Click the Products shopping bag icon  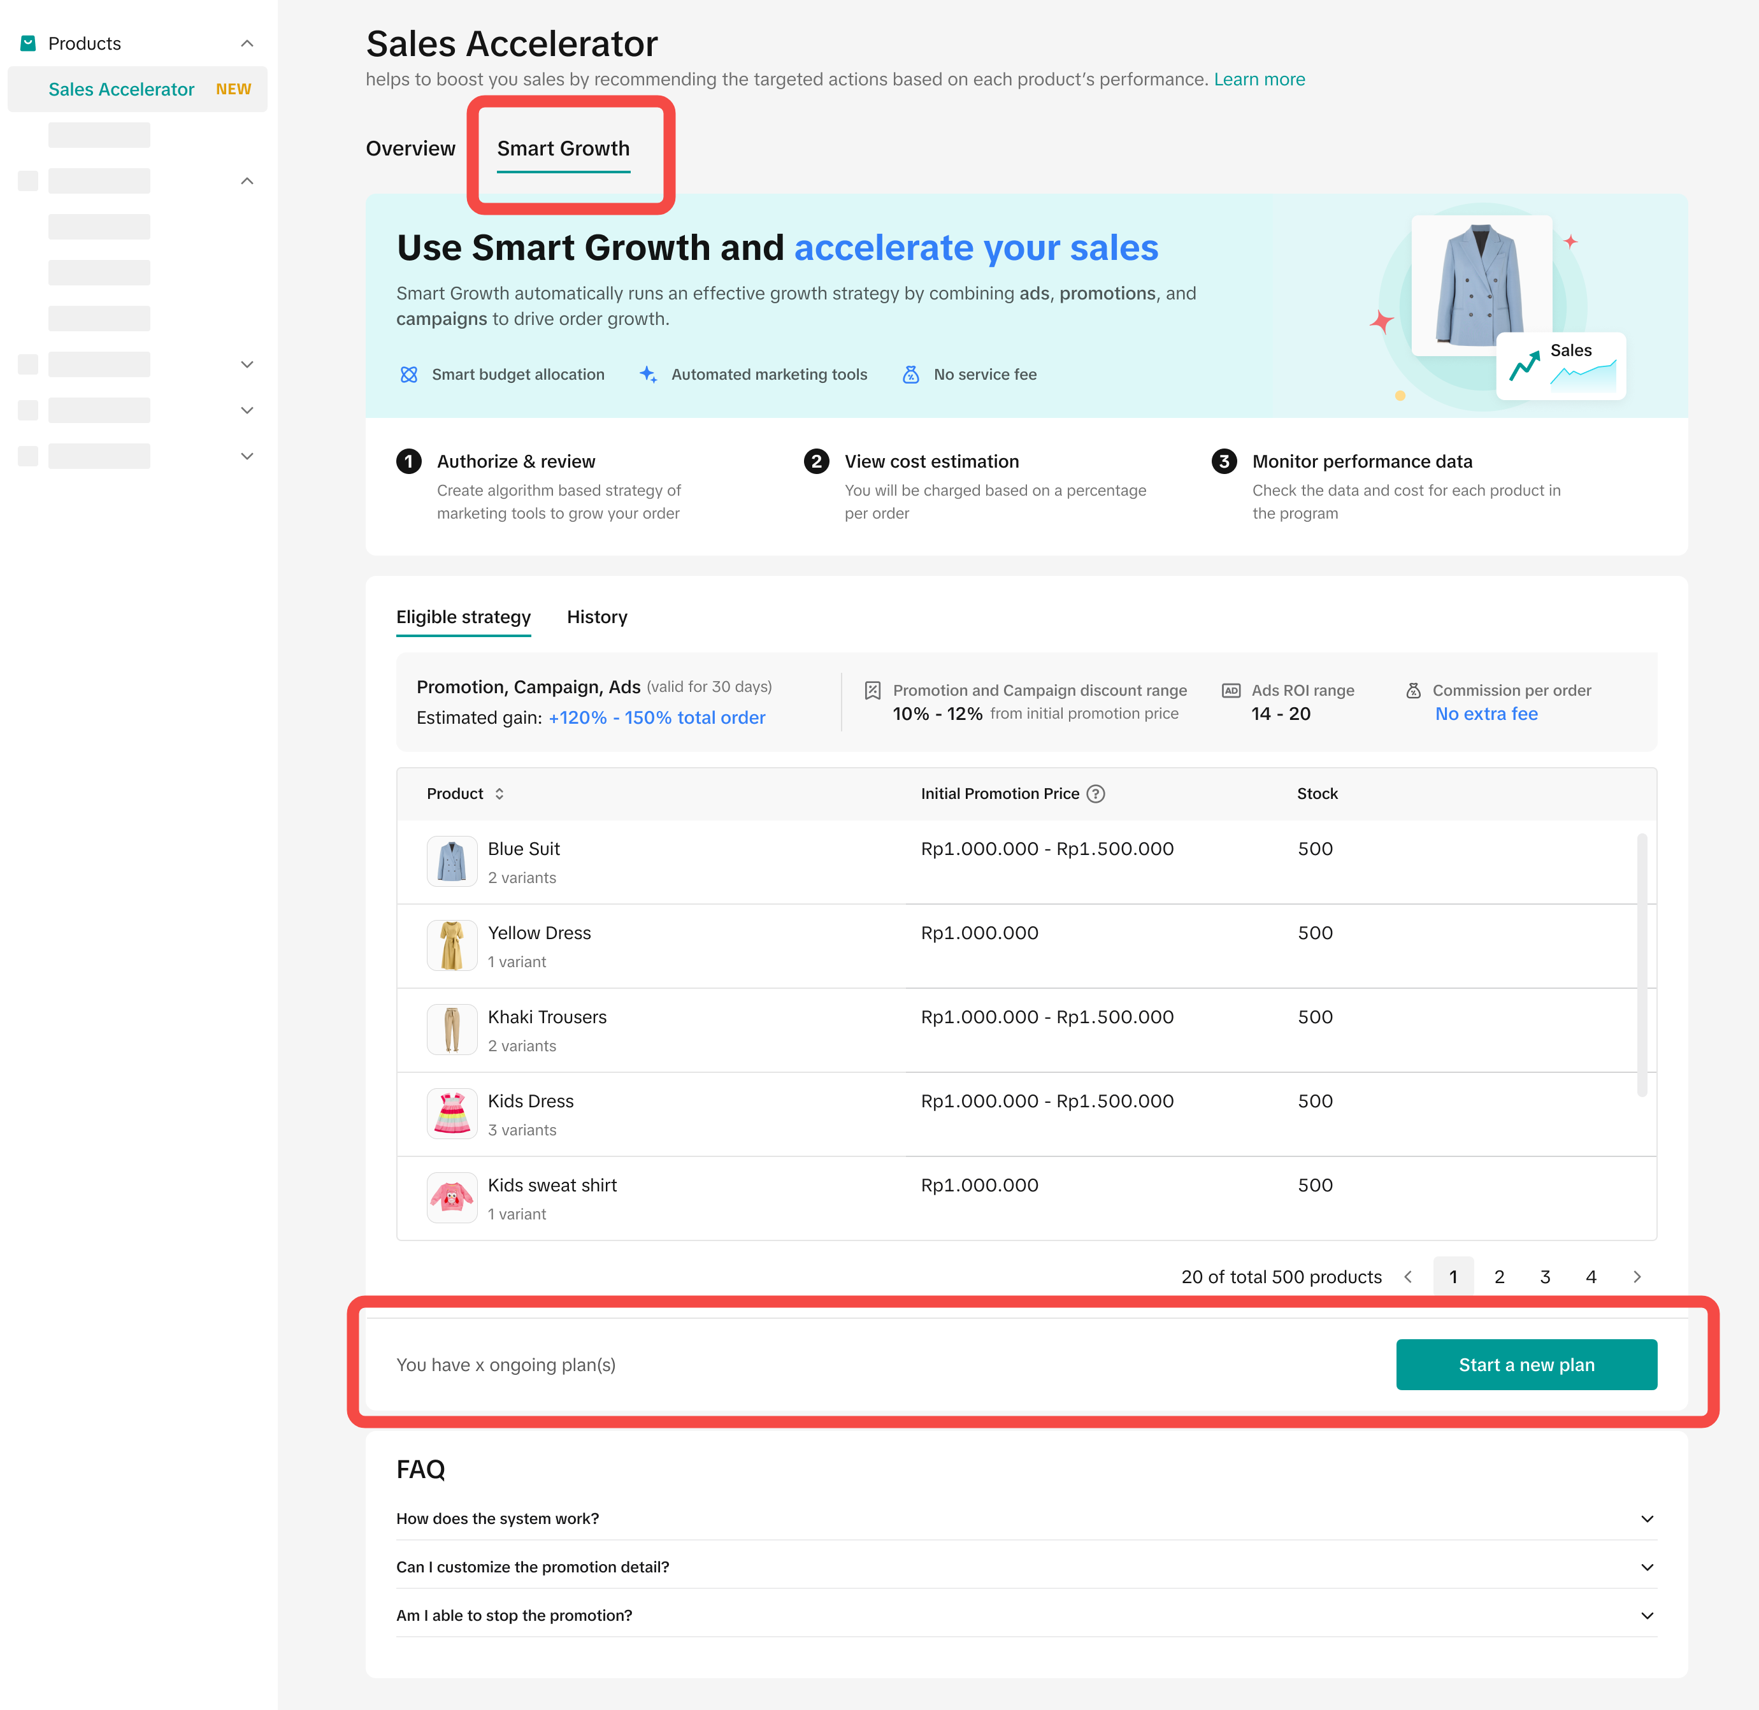click(x=28, y=43)
